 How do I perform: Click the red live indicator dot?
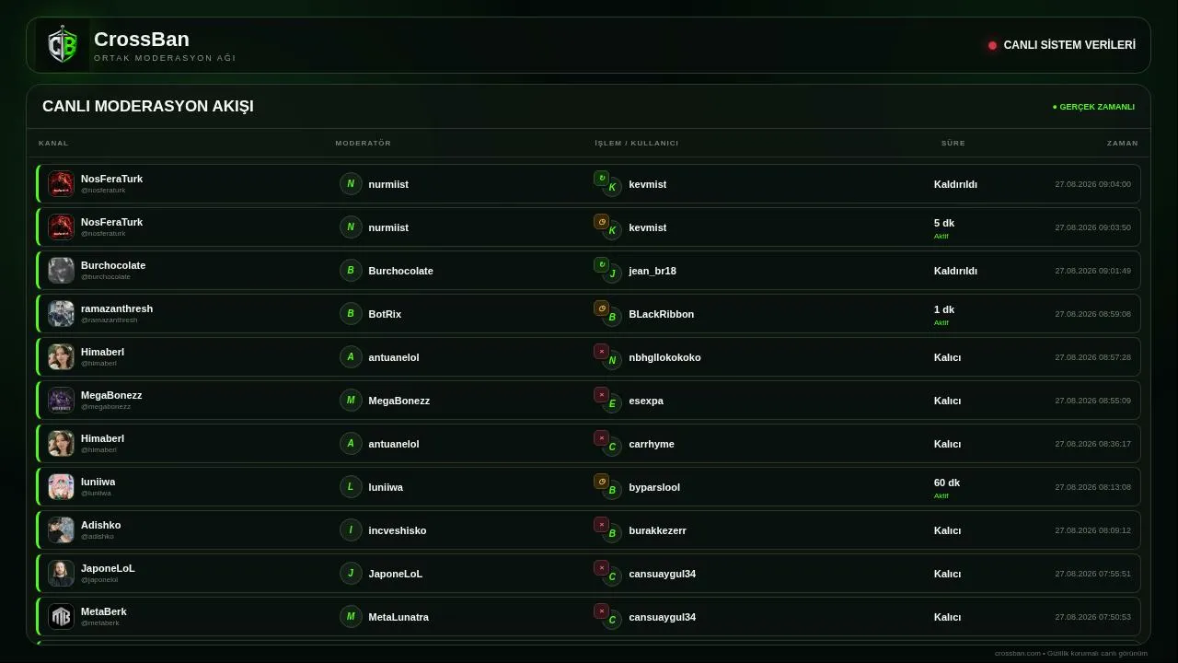[992, 45]
